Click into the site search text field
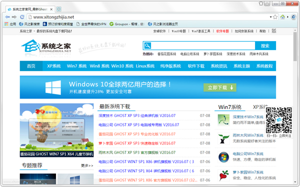Viewport: 300px width, 187px height. 203,45
